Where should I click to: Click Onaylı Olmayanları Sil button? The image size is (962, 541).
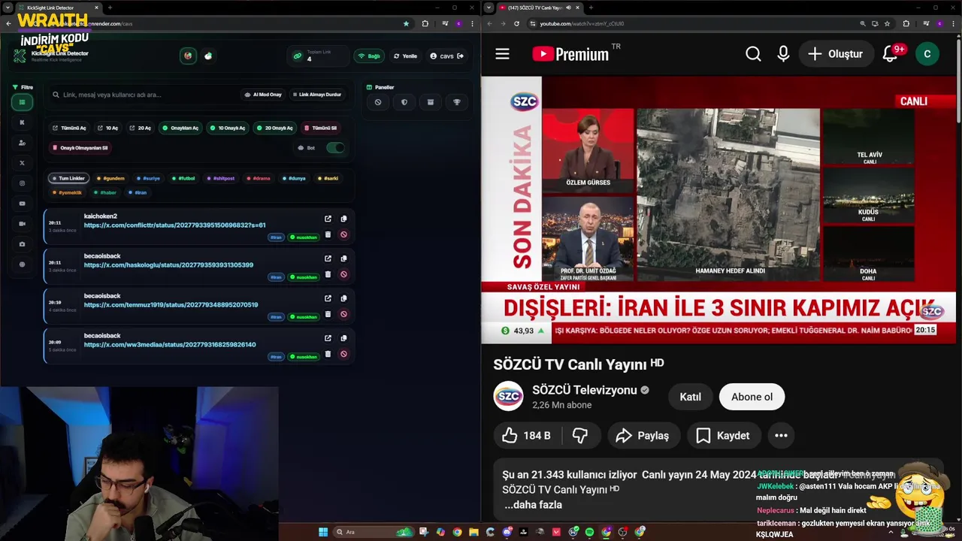click(x=80, y=148)
